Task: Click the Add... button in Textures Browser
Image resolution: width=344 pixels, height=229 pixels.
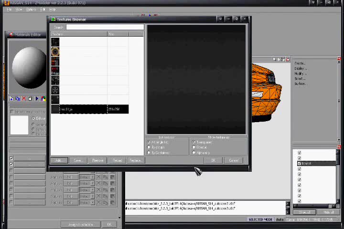Action: 59,160
